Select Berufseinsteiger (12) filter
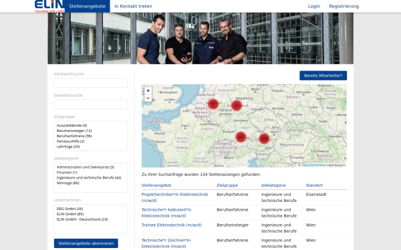 (74, 131)
